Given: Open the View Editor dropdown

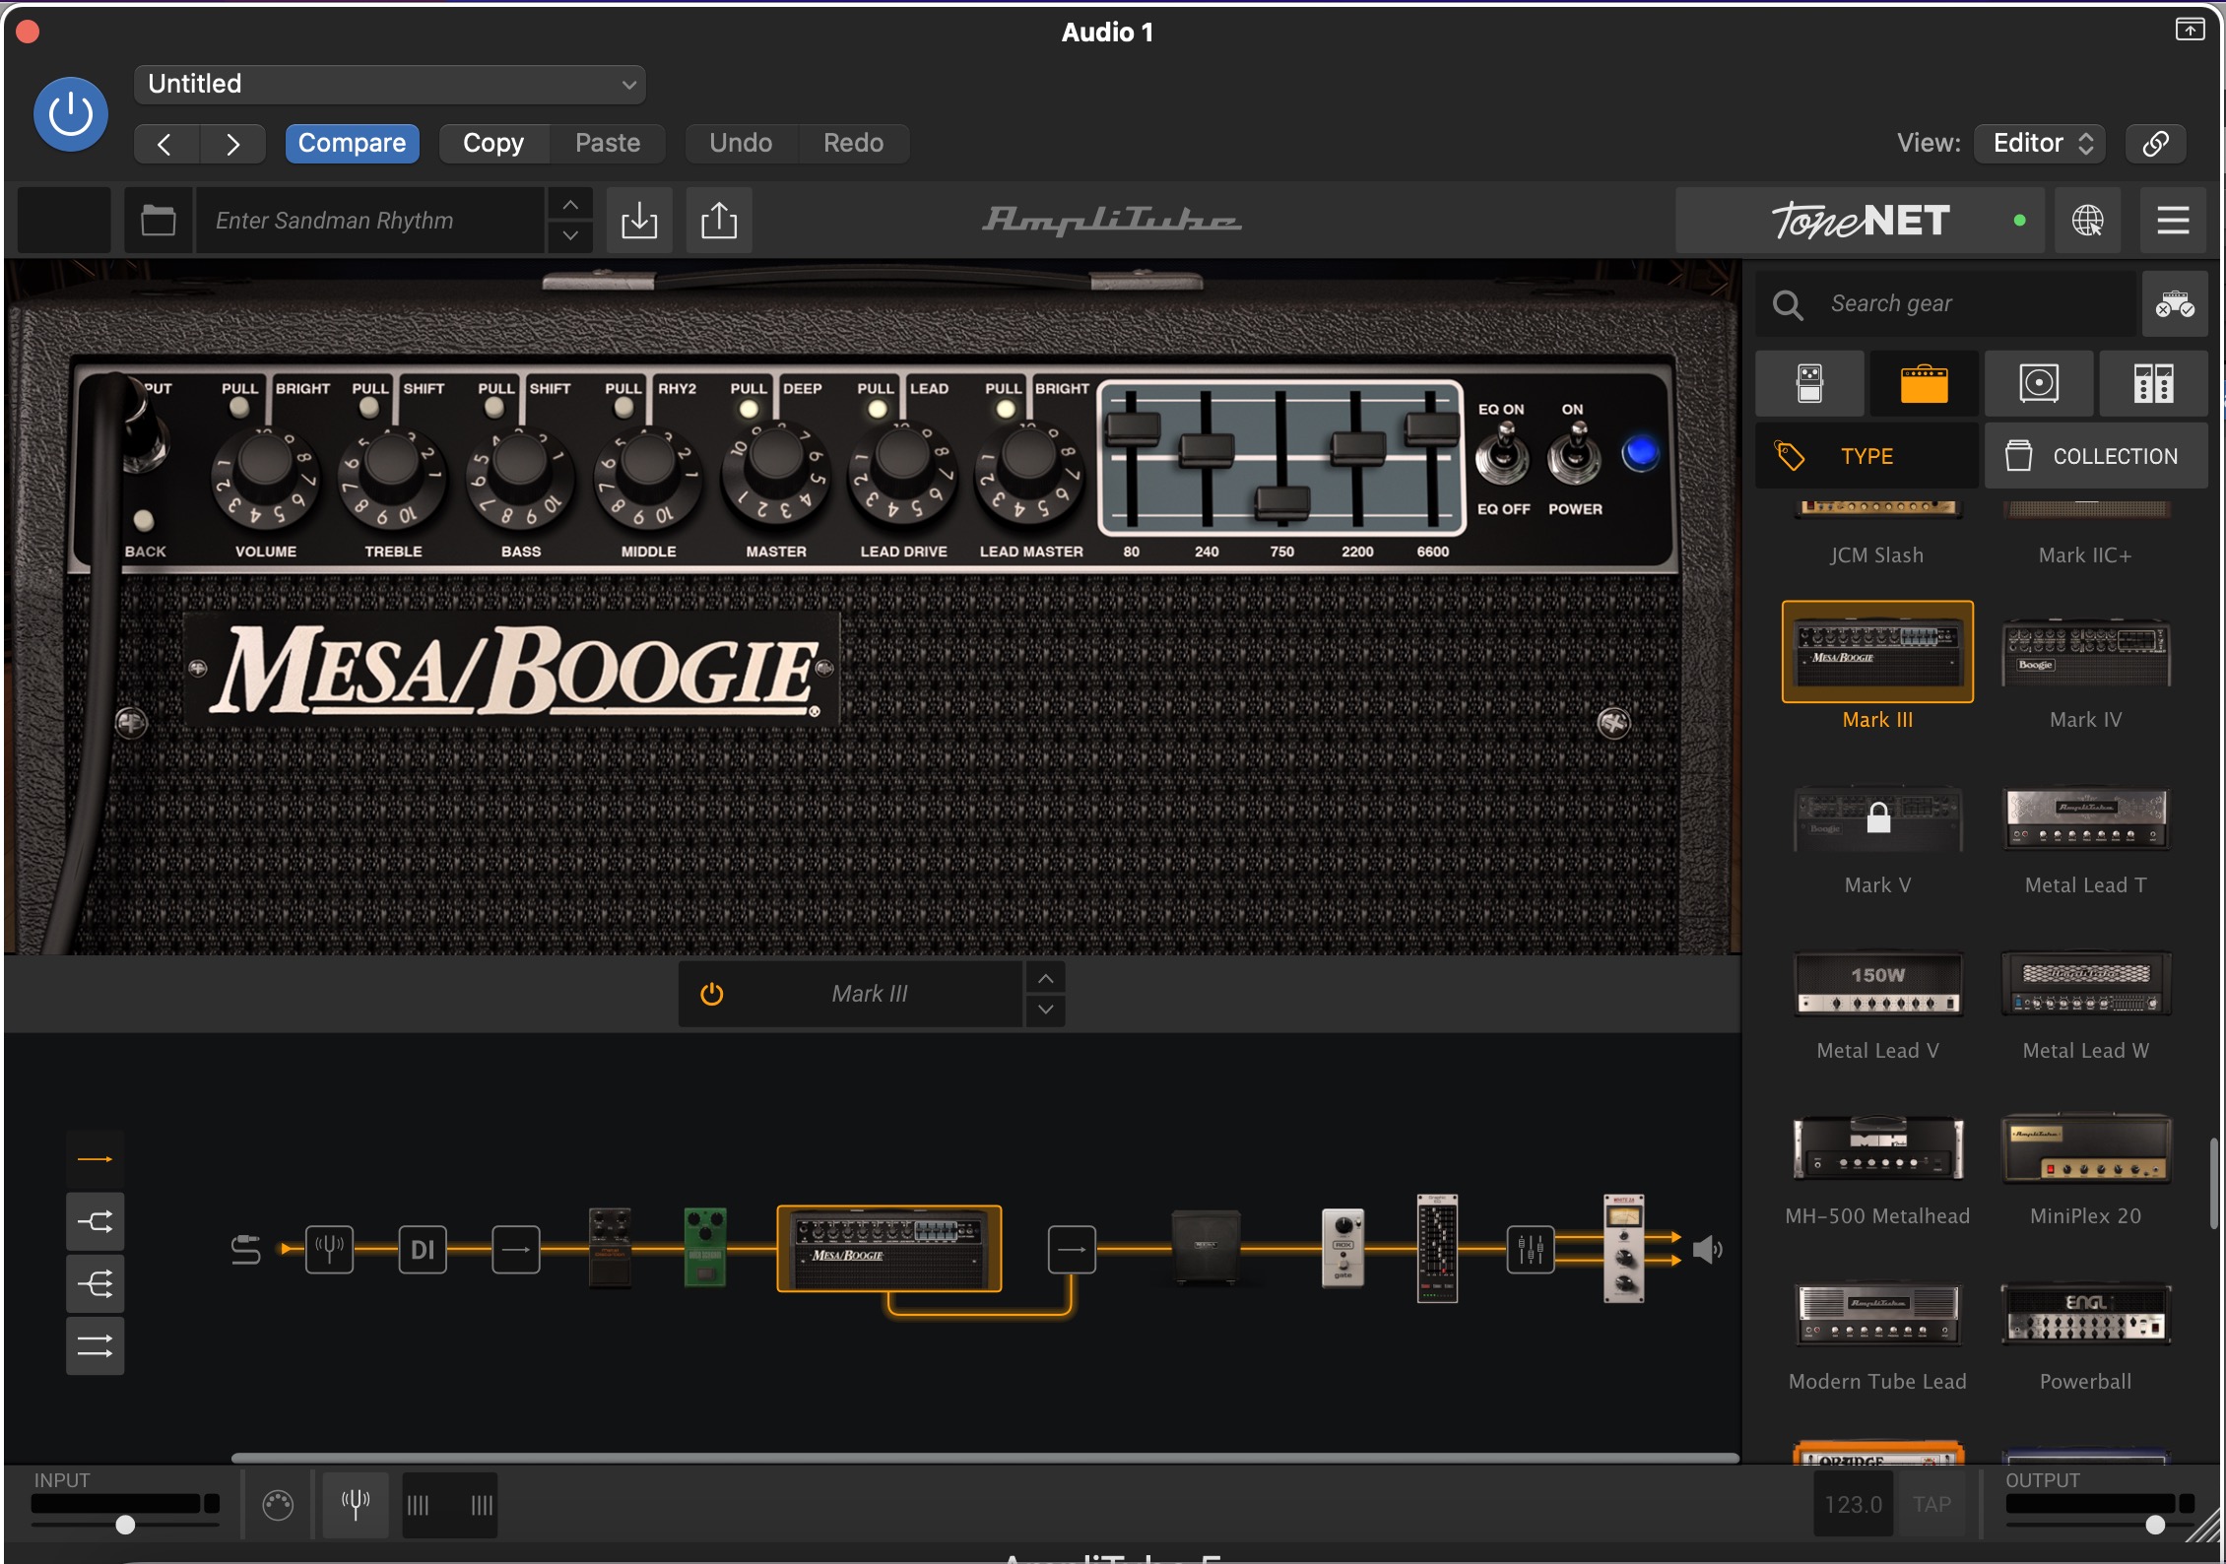Looking at the screenshot, I should 2040,144.
